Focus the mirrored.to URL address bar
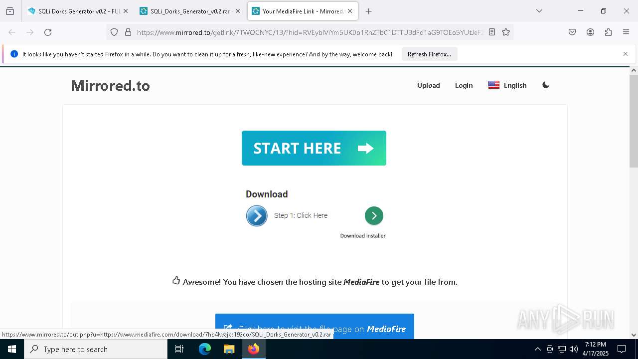 pos(309,32)
